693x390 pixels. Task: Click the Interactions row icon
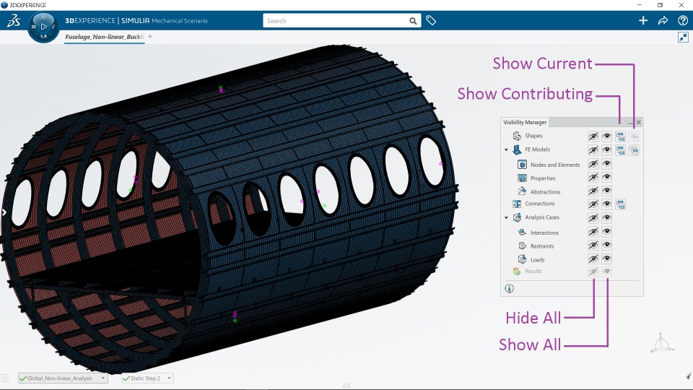pyautogui.click(x=522, y=232)
